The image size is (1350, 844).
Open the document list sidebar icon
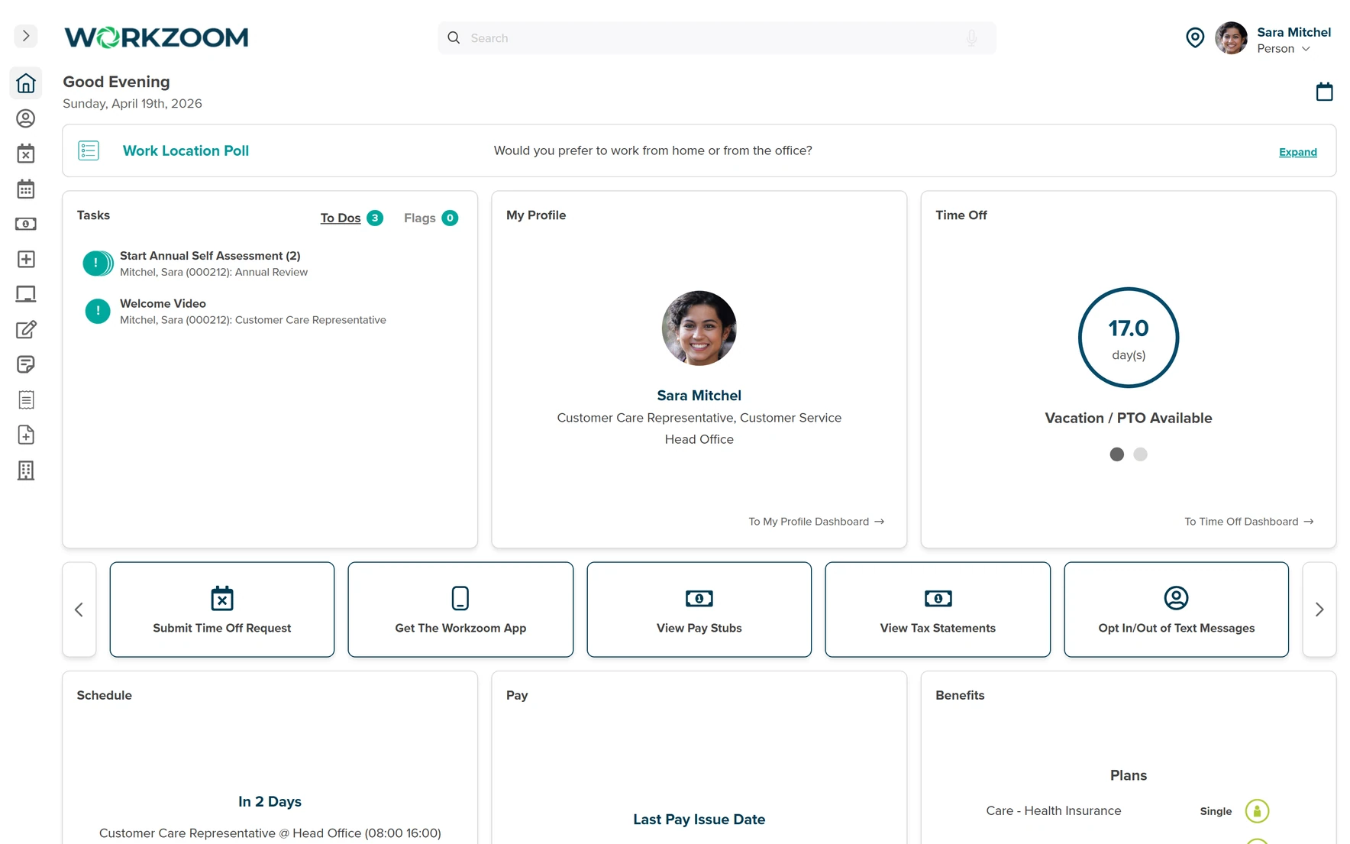26,399
